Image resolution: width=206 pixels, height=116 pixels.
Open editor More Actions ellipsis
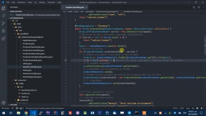[203, 7]
